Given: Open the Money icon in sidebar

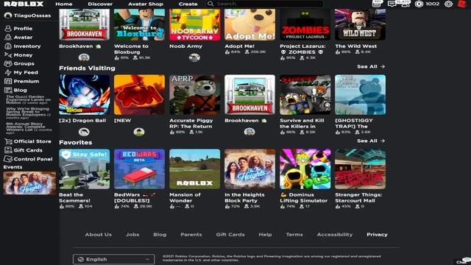Looking at the screenshot, I should tap(8, 55).
